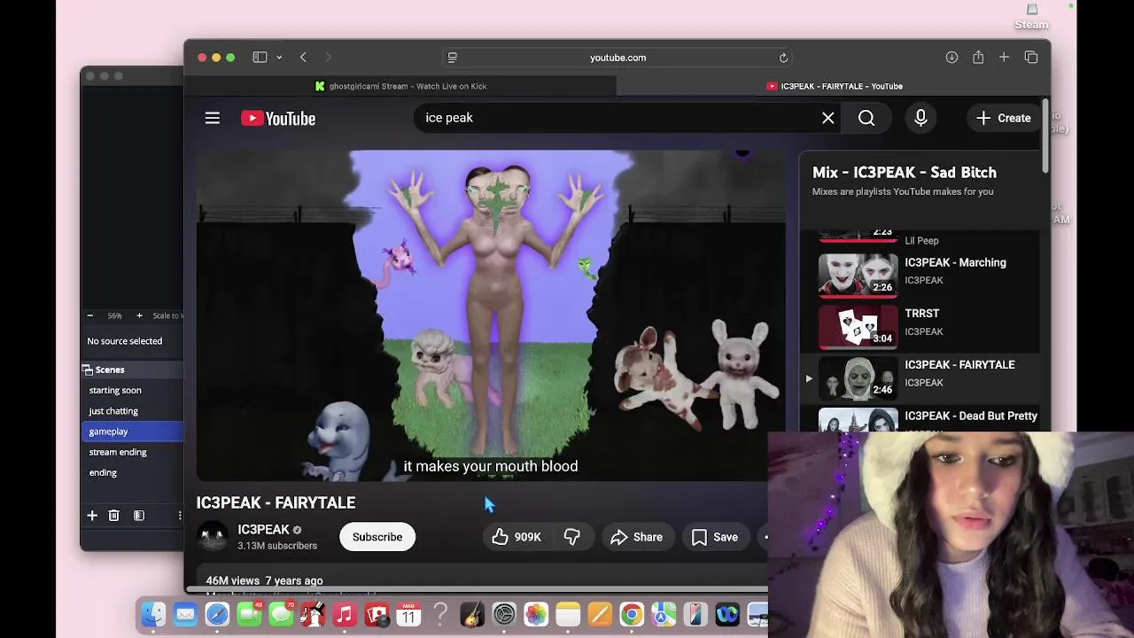Show Safari tab overview icon
The image size is (1134, 638).
coord(1031,58)
